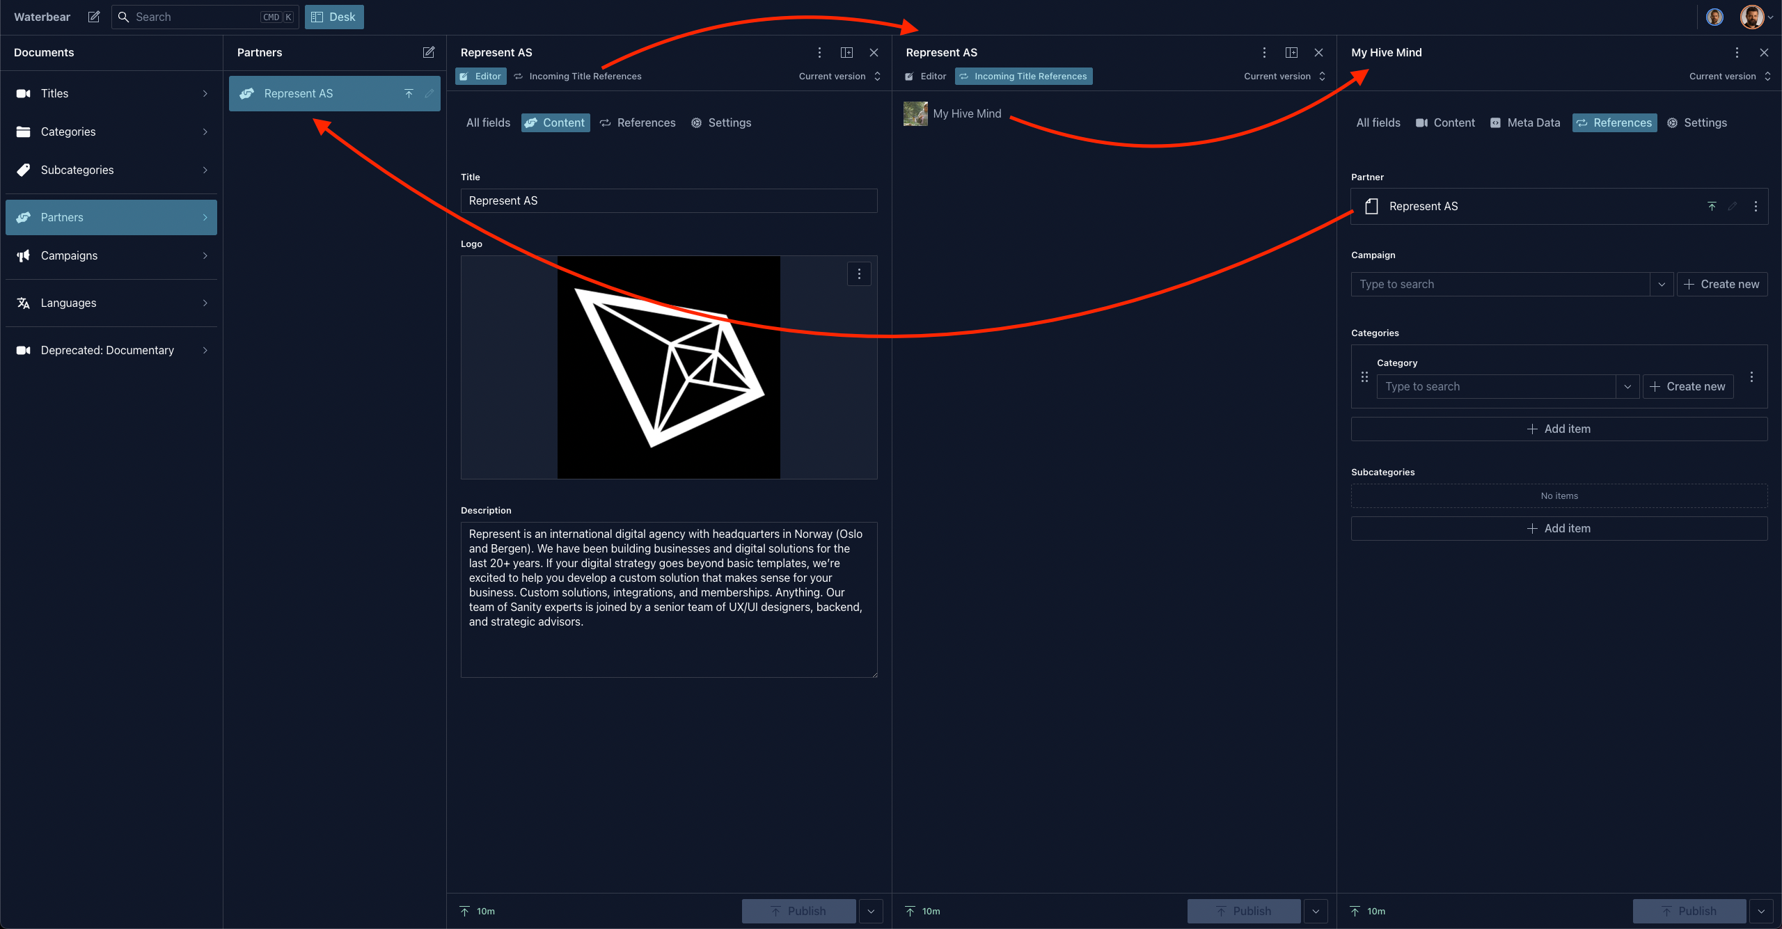
Task: Click three-dot menu on Partner Represent AS reference
Action: (x=1756, y=206)
